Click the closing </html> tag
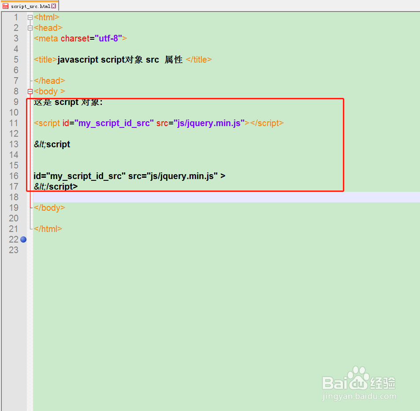This screenshot has height=411, width=420. tap(48, 229)
